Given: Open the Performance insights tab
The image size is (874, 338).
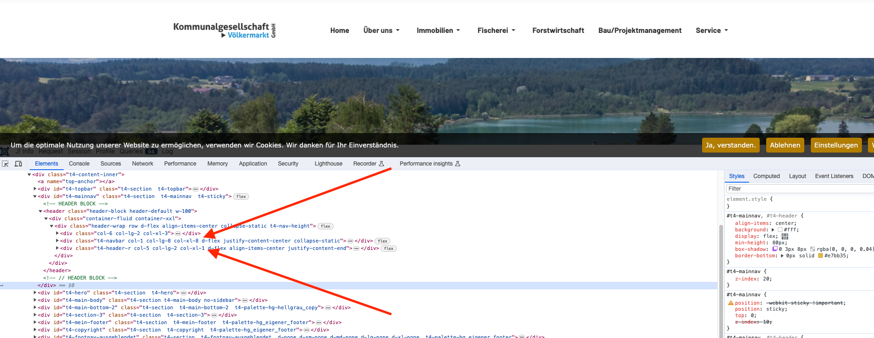Looking at the screenshot, I should pyautogui.click(x=430, y=164).
